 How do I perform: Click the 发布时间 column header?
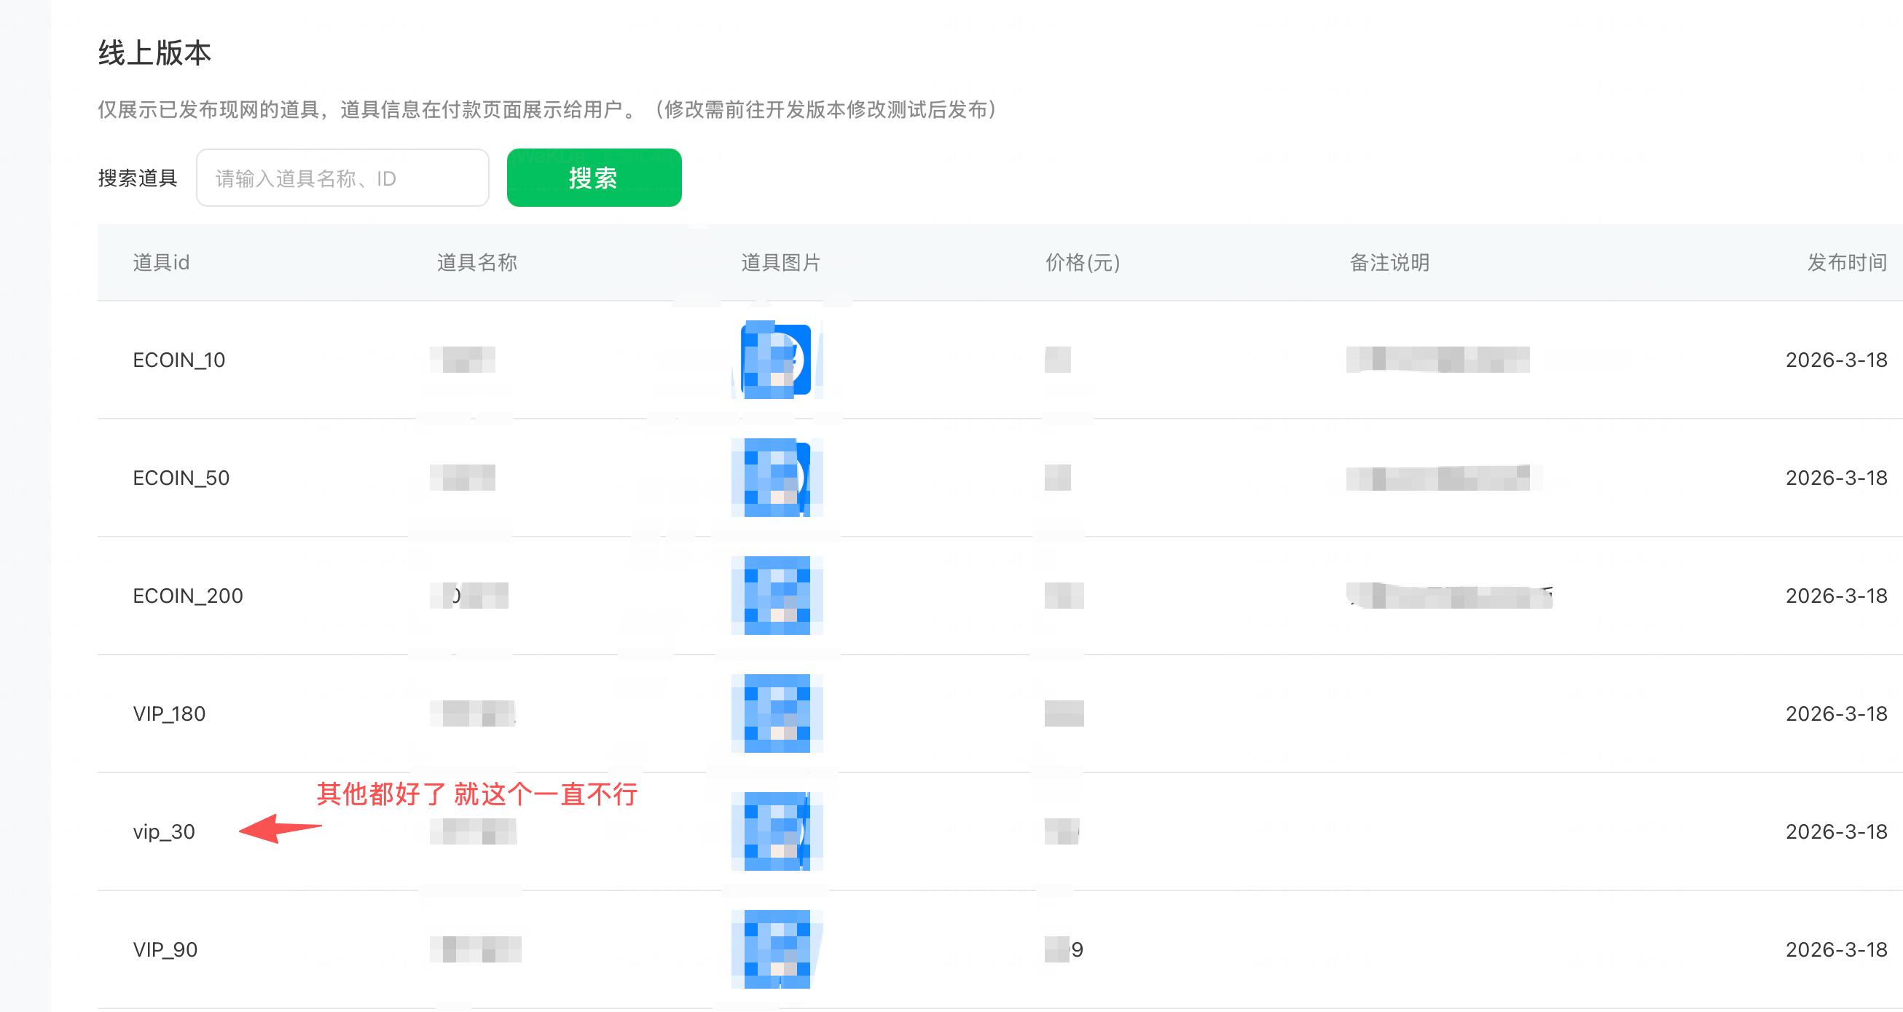[x=1846, y=263]
